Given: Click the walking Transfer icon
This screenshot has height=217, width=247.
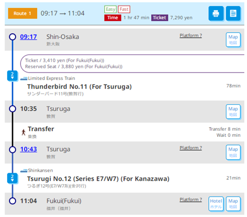Looking at the screenshot, I should click(24, 132).
